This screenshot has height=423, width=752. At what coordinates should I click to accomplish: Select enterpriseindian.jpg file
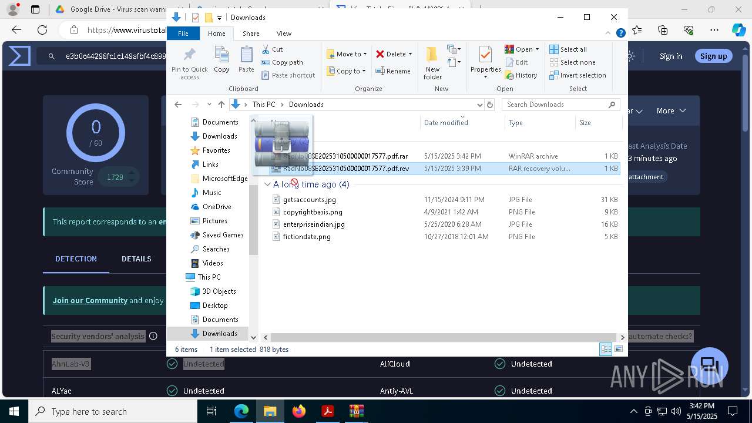tap(445, 224)
